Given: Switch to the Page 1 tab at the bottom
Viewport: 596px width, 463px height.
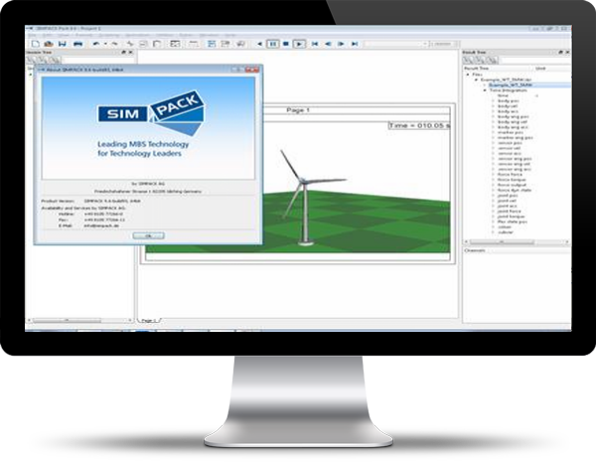Looking at the screenshot, I should coord(149,321).
